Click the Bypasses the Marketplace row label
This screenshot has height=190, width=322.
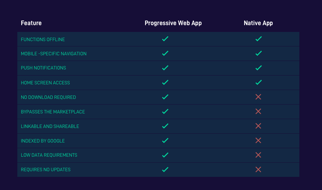(53, 112)
